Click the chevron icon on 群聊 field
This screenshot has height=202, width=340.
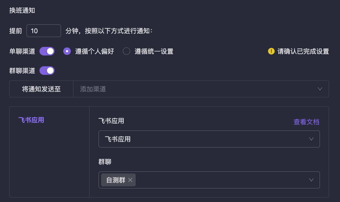point(311,180)
